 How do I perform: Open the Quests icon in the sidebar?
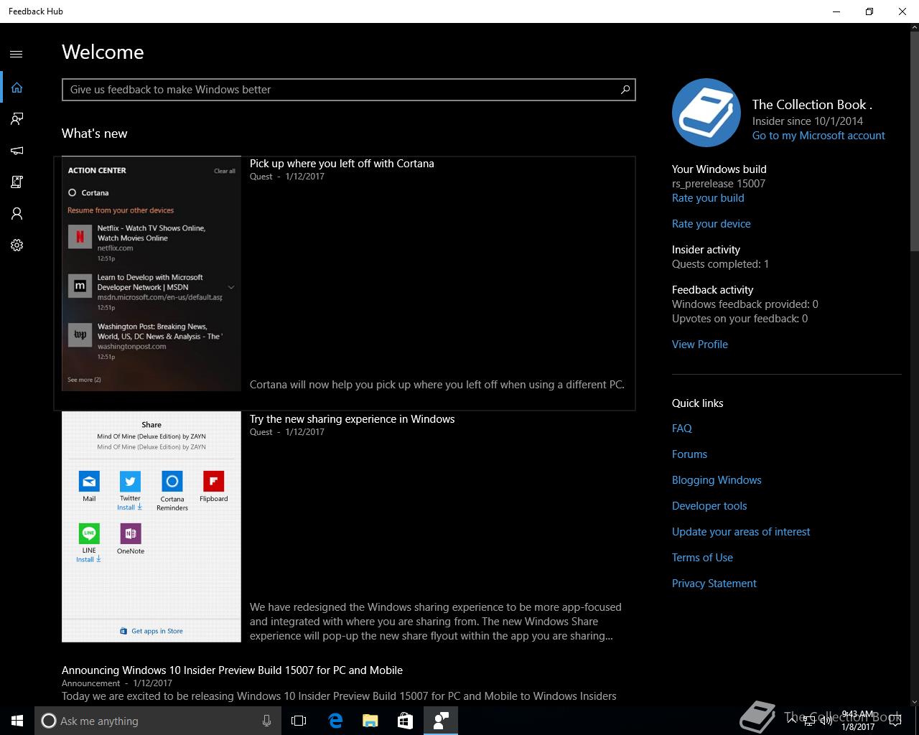tap(17, 182)
